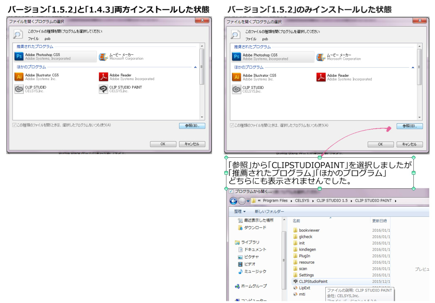Pick CLIP STUDIO in left dialog
This screenshot has width=435, height=303.
(x=30, y=89)
